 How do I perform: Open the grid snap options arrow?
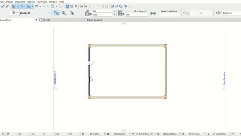(40, 6)
